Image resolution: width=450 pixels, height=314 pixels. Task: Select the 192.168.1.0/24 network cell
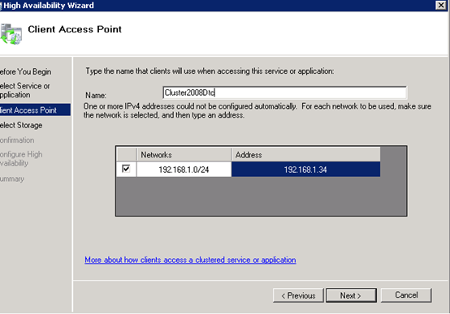(x=184, y=170)
